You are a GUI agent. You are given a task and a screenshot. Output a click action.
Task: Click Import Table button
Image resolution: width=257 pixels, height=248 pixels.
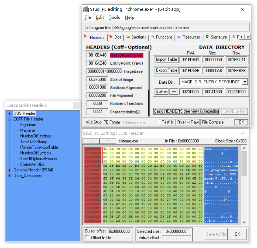(x=166, y=59)
